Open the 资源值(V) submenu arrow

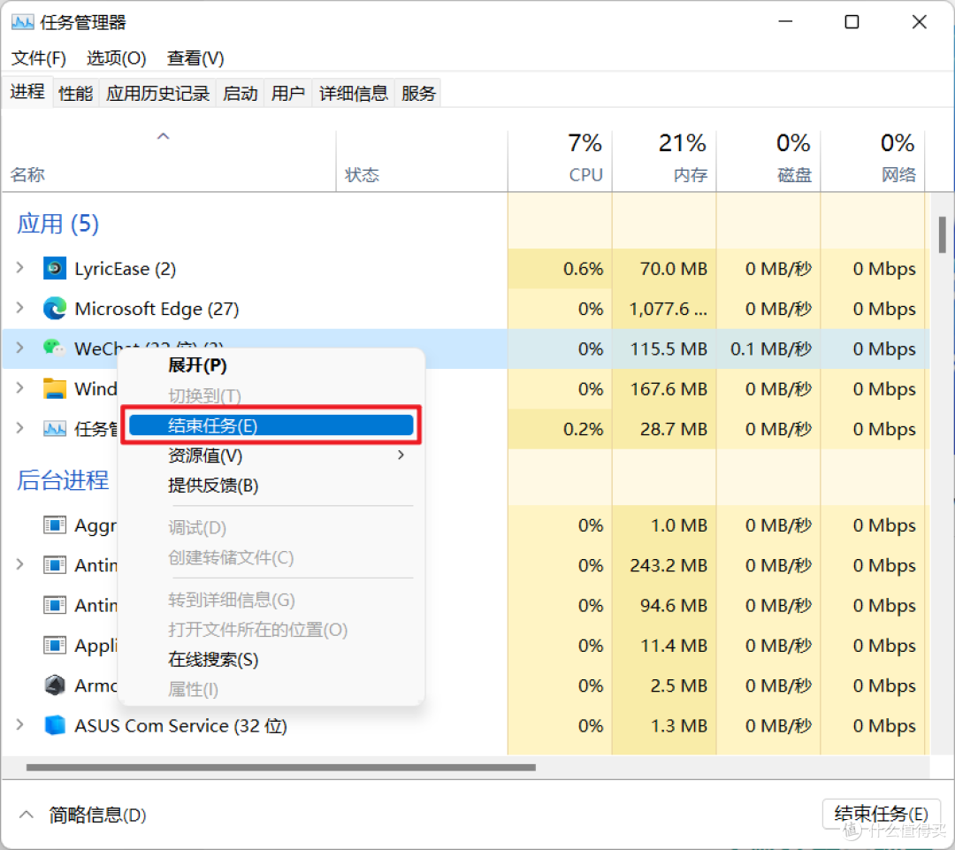point(401,456)
